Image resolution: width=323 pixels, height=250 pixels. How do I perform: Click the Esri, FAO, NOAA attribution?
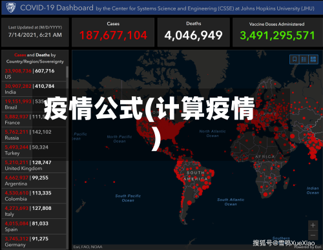point(88,247)
